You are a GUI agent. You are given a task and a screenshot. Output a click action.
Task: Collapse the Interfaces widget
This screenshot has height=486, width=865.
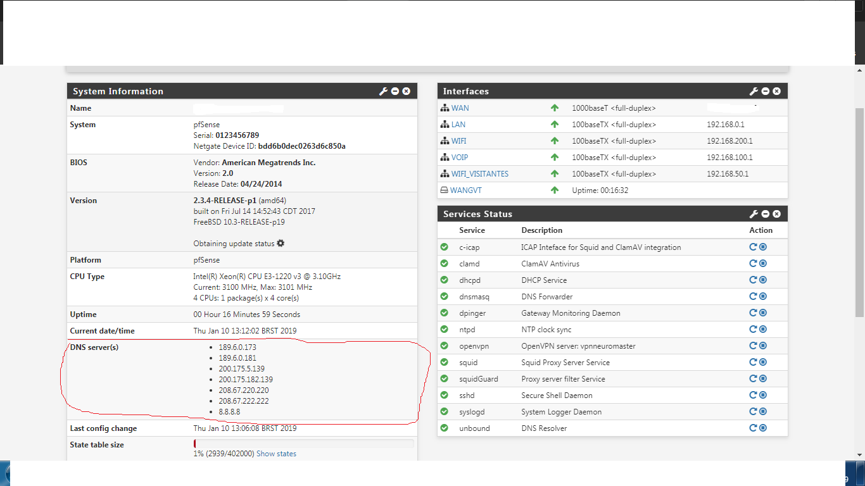point(766,92)
